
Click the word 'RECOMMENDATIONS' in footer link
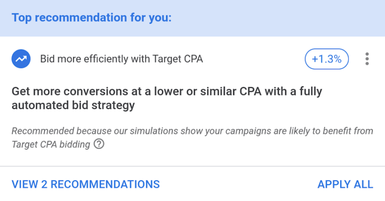[105, 184]
